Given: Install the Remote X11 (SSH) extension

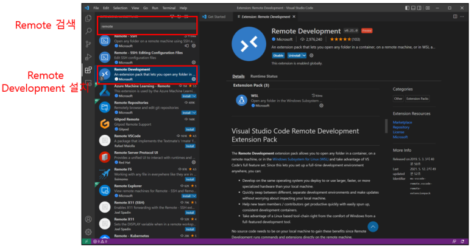Looking at the screenshot, I should [190, 213].
